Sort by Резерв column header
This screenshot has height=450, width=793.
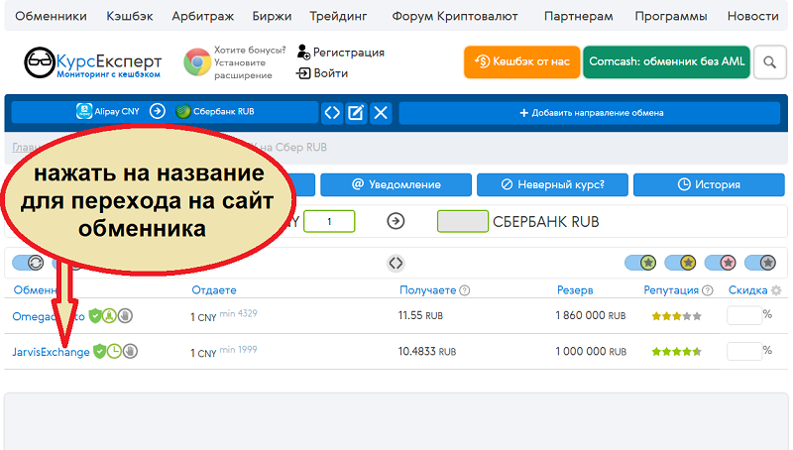click(575, 290)
